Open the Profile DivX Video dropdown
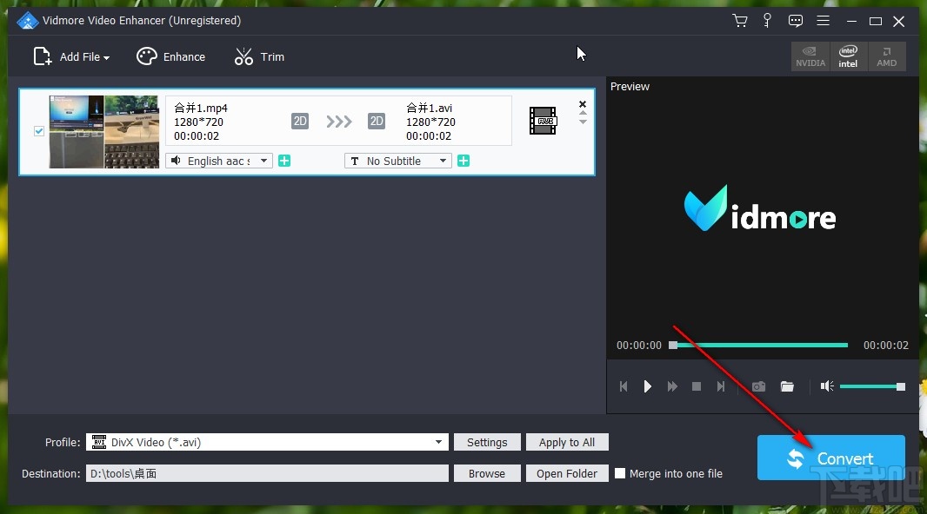Screen dimensions: 927x514 [x=267, y=442]
